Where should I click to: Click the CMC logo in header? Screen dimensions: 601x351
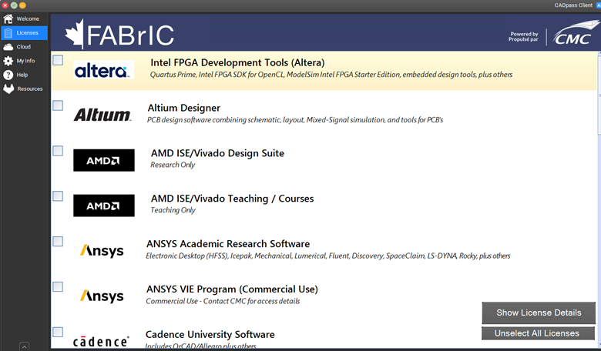click(575, 33)
